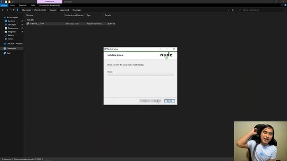Click the Paquete de Windows type cell
The height and width of the screenshot is (161, 287).
pos(95,24)
